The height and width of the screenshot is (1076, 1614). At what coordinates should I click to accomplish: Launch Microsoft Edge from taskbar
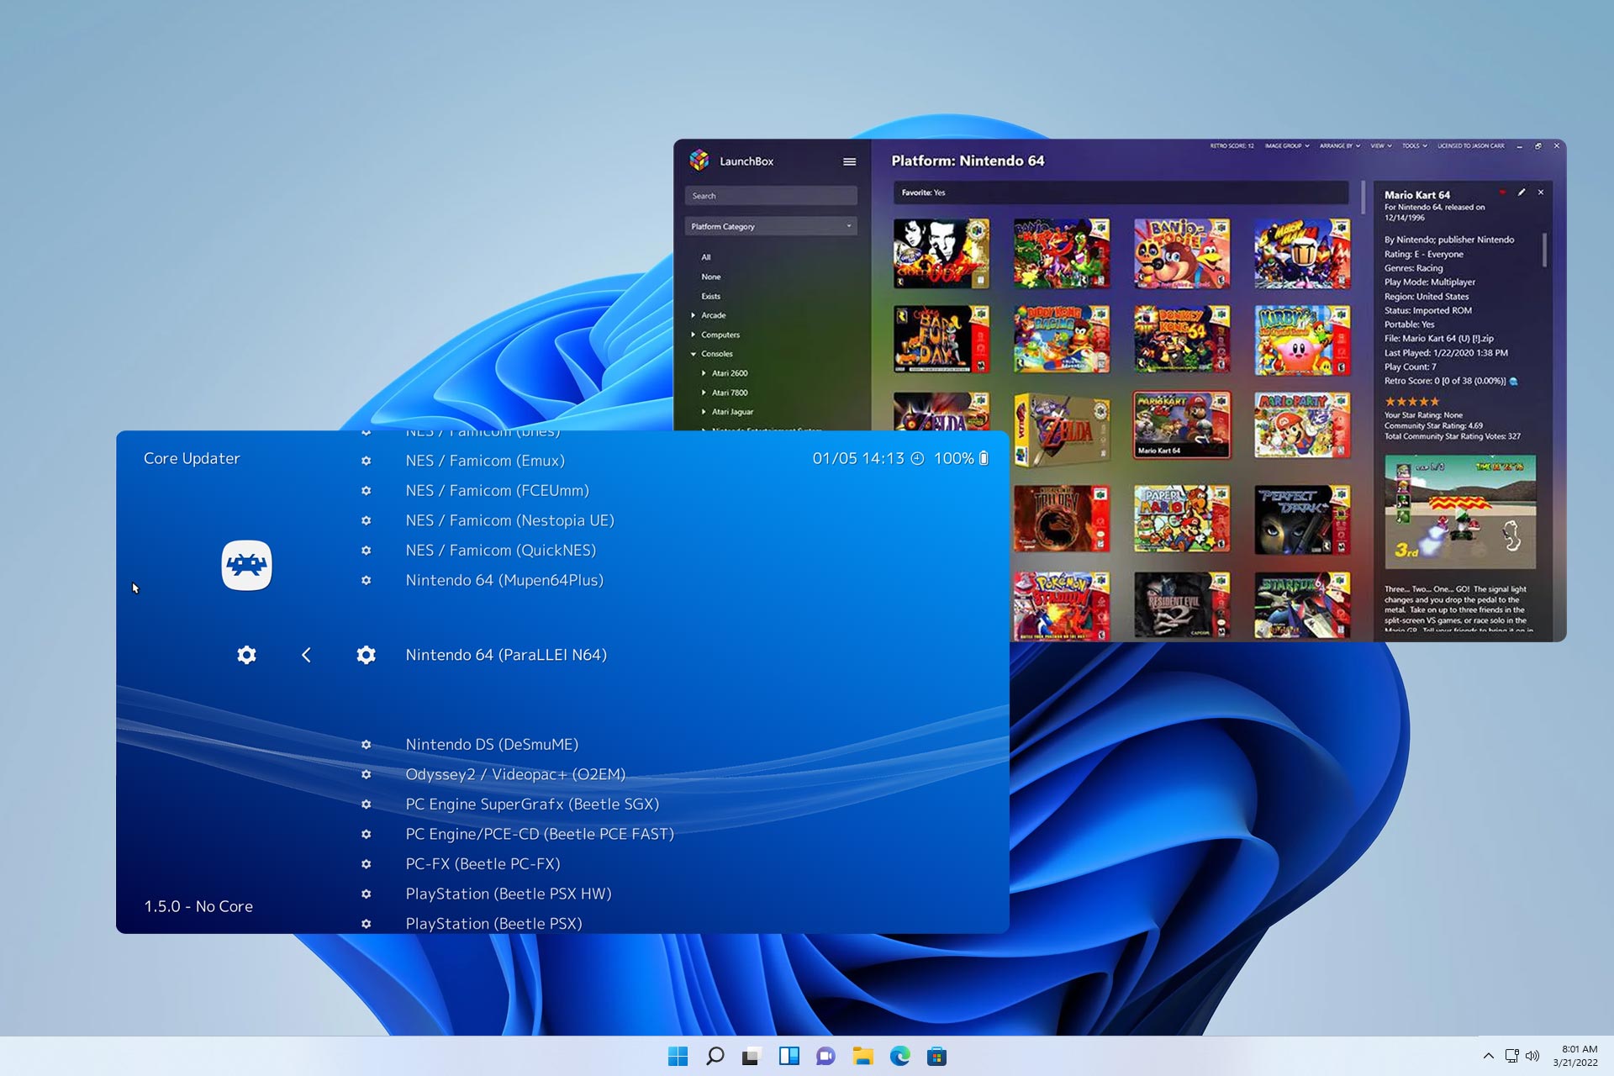(899, 1056)
